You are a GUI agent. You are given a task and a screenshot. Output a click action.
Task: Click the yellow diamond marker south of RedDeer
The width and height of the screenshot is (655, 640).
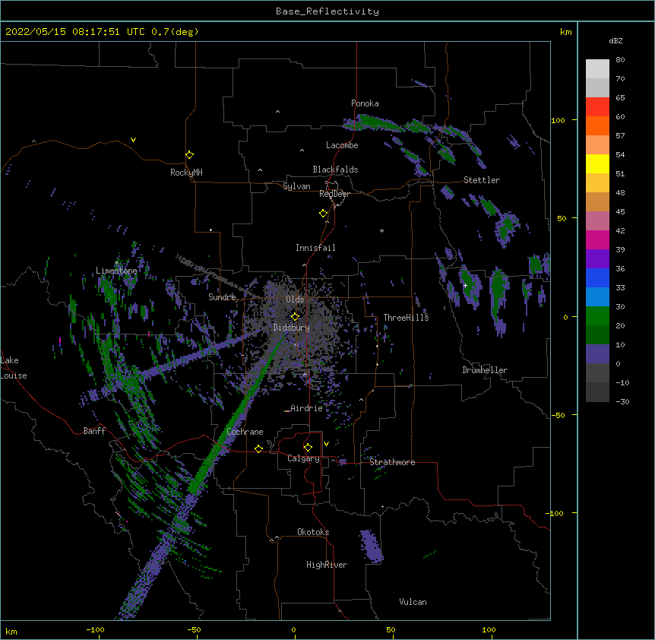click(324, 214)
